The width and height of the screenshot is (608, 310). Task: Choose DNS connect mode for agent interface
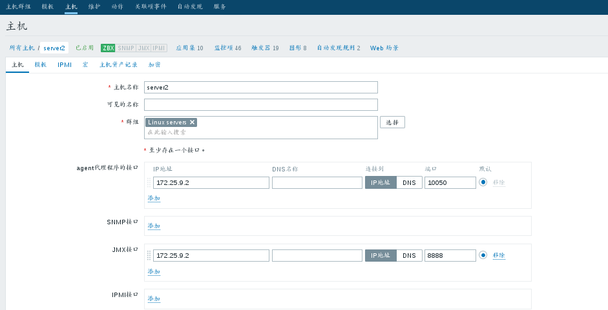click(409, 182)
